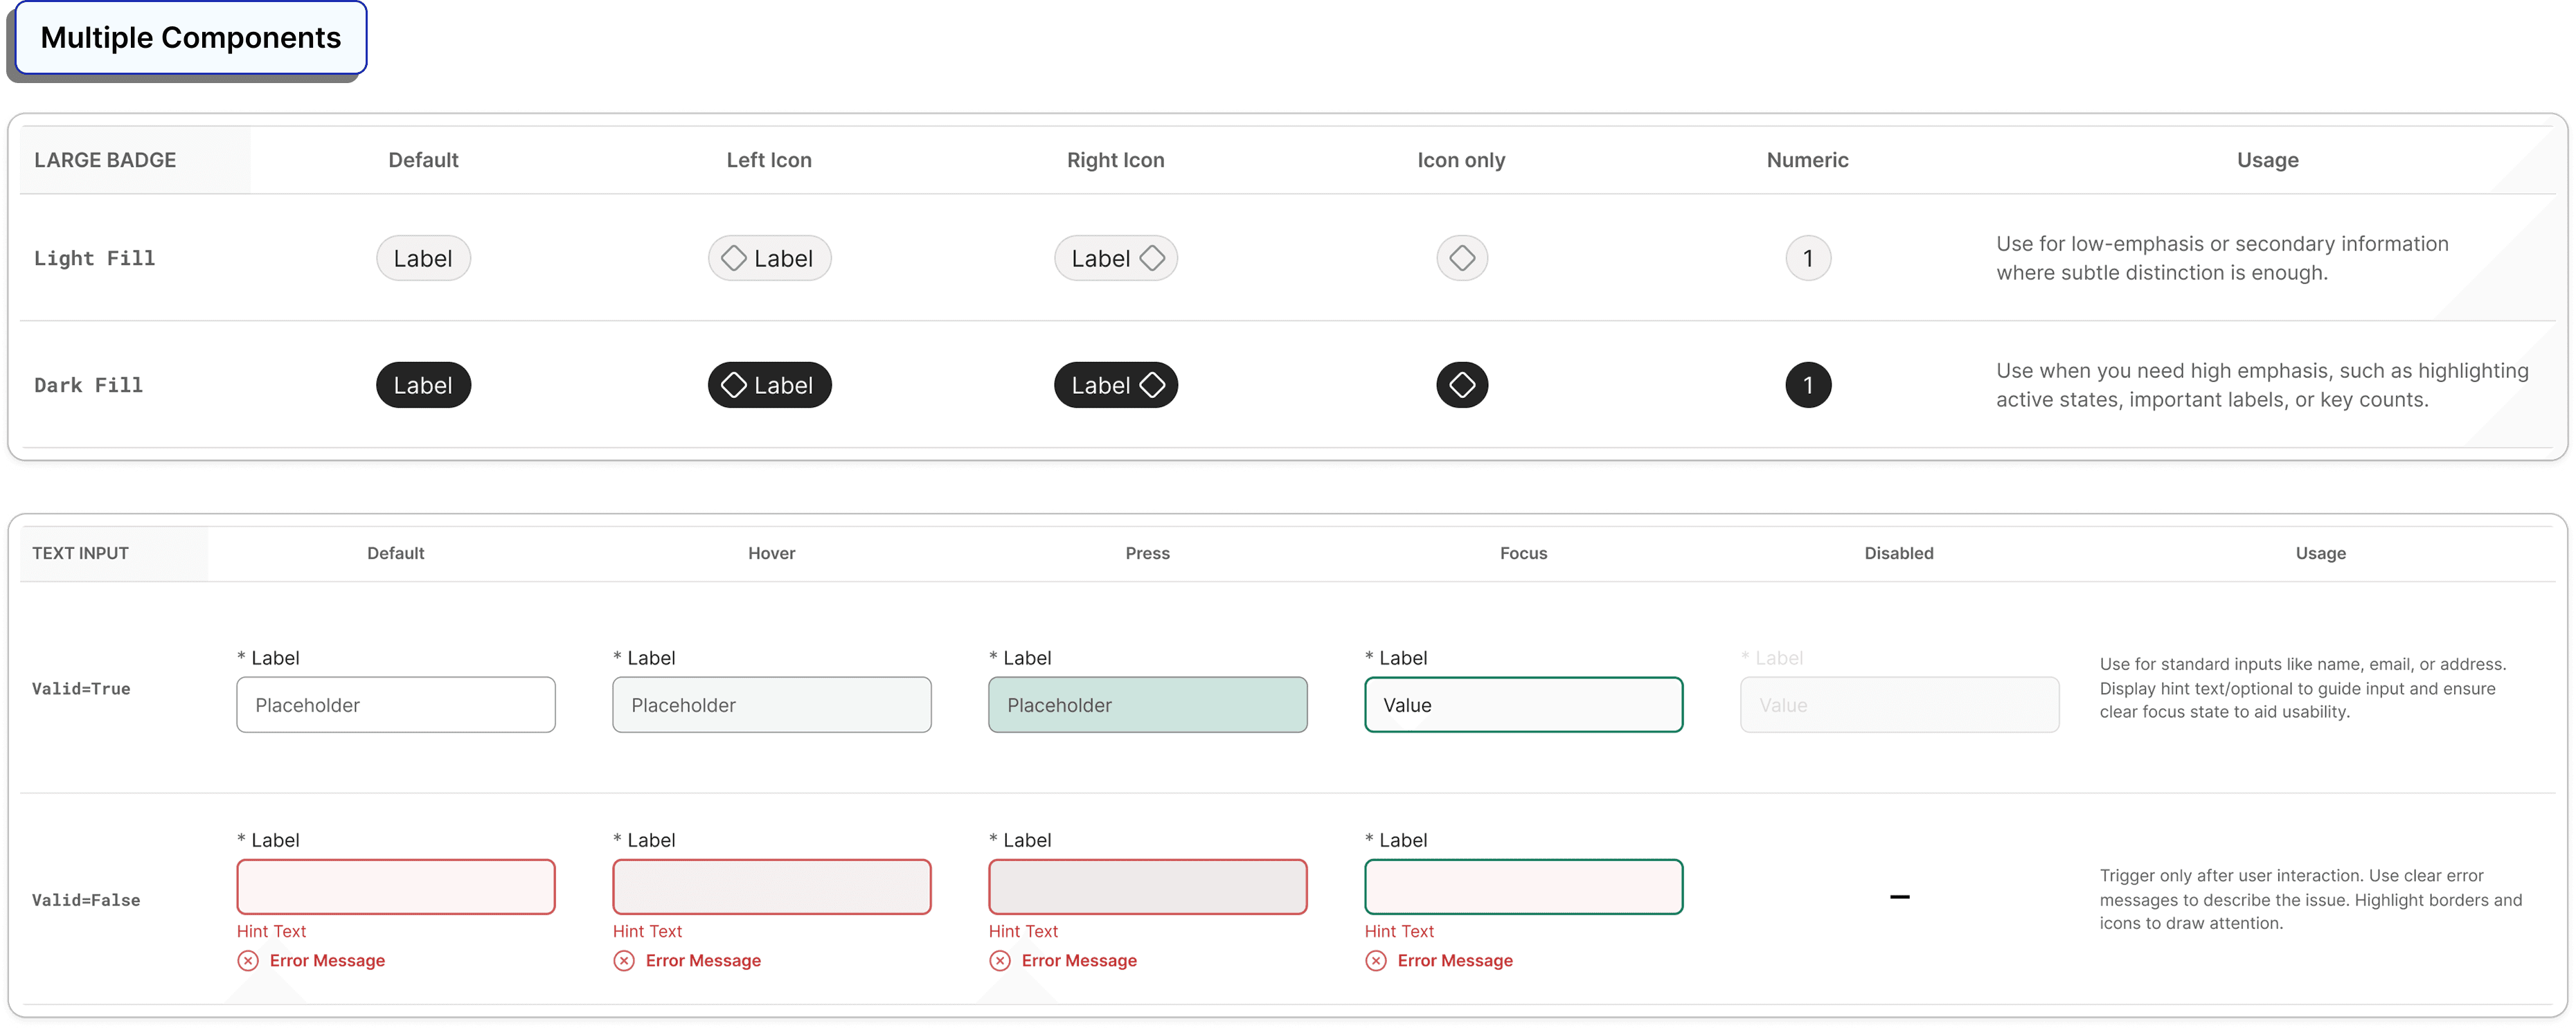
Task: Click the focused input containing Value
Action: pos(1523,705)
